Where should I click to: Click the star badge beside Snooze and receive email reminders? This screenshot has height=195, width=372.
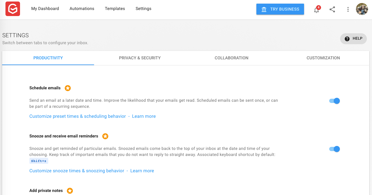(x=105, y=136)
